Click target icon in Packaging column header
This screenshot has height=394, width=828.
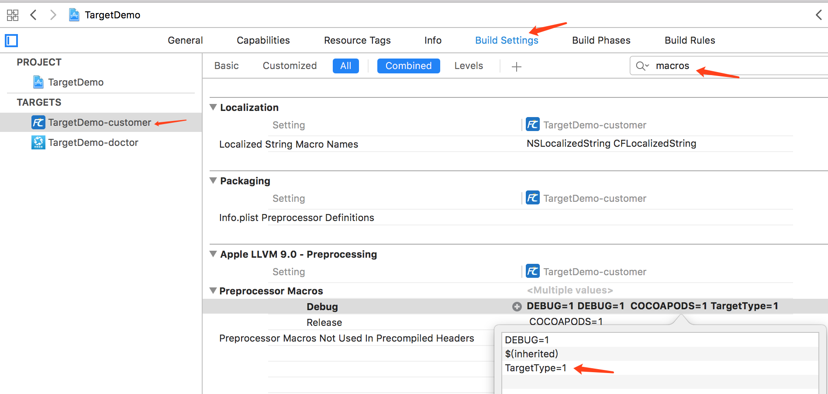click(x=533, y=198)
